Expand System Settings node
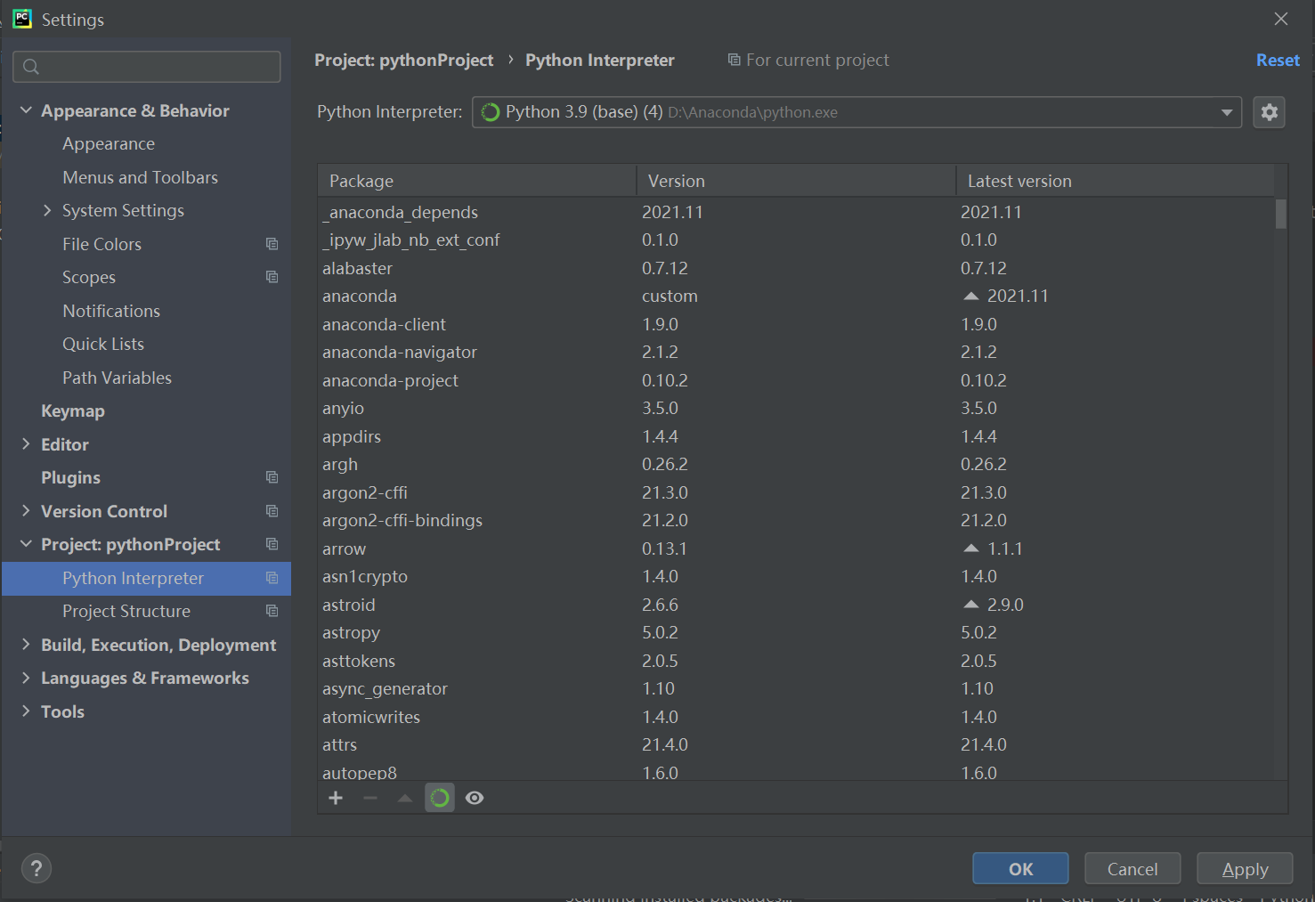The height and width of the screenshot is (902, 1315). [x=47, y=210]
